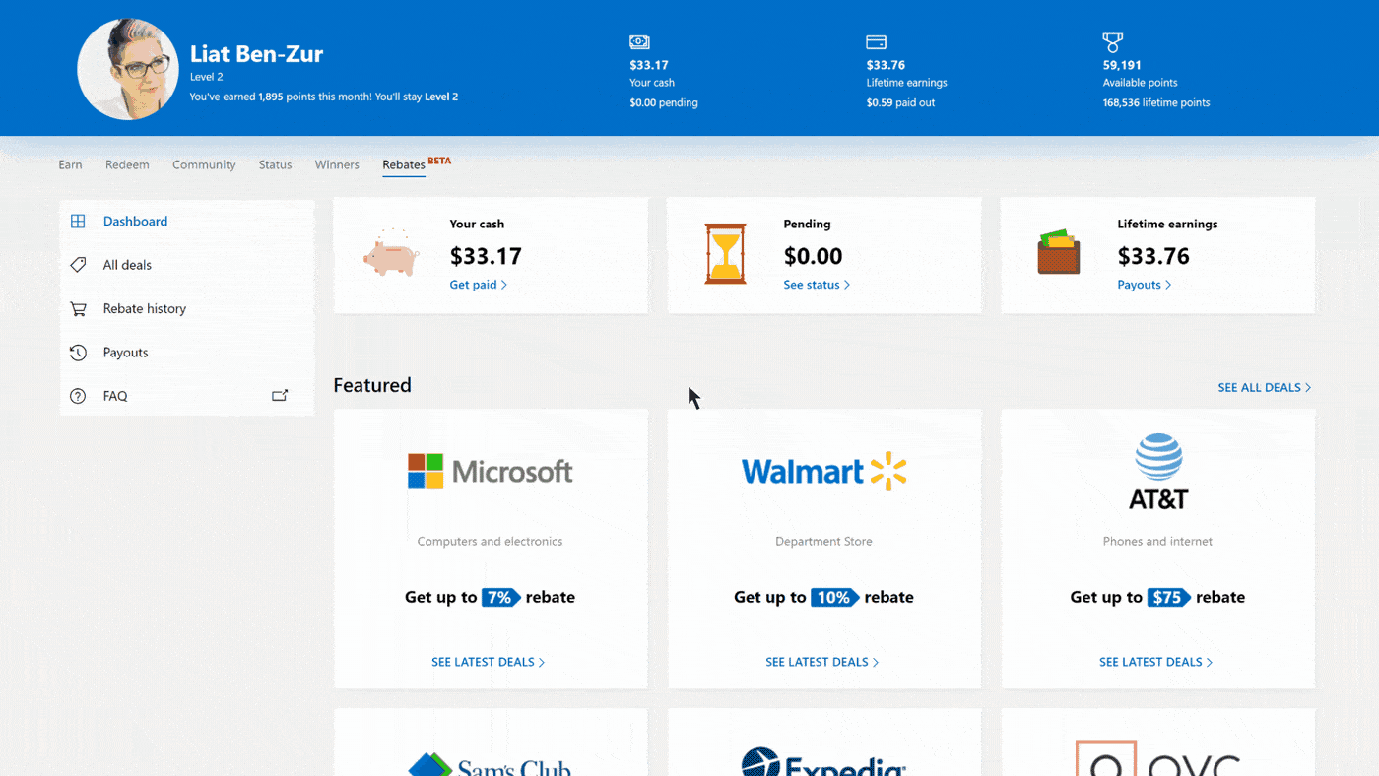Click the 59,191 Available points value

(1122, 65)
